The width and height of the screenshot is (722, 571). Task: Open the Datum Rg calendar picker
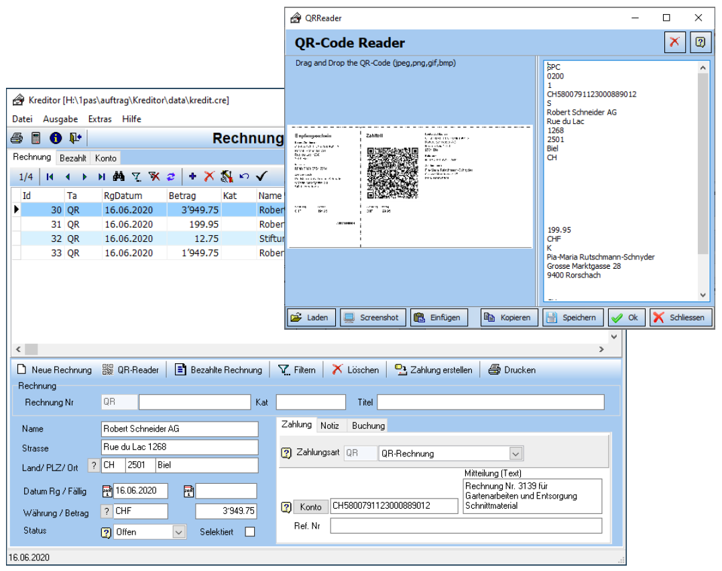click(x=107, y=491)
